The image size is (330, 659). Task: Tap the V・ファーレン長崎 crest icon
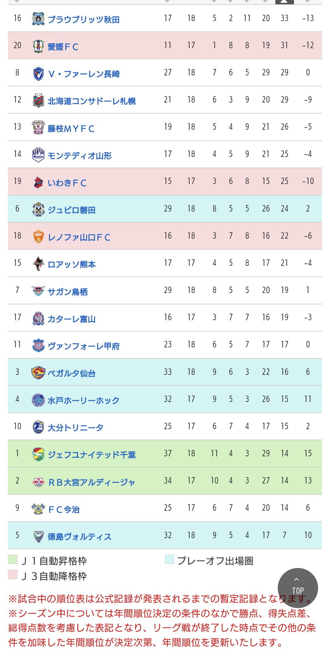(x=38, y=74)
